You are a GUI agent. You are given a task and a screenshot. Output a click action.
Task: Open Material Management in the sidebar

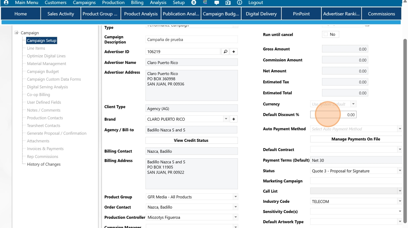(x=47, y=63)
